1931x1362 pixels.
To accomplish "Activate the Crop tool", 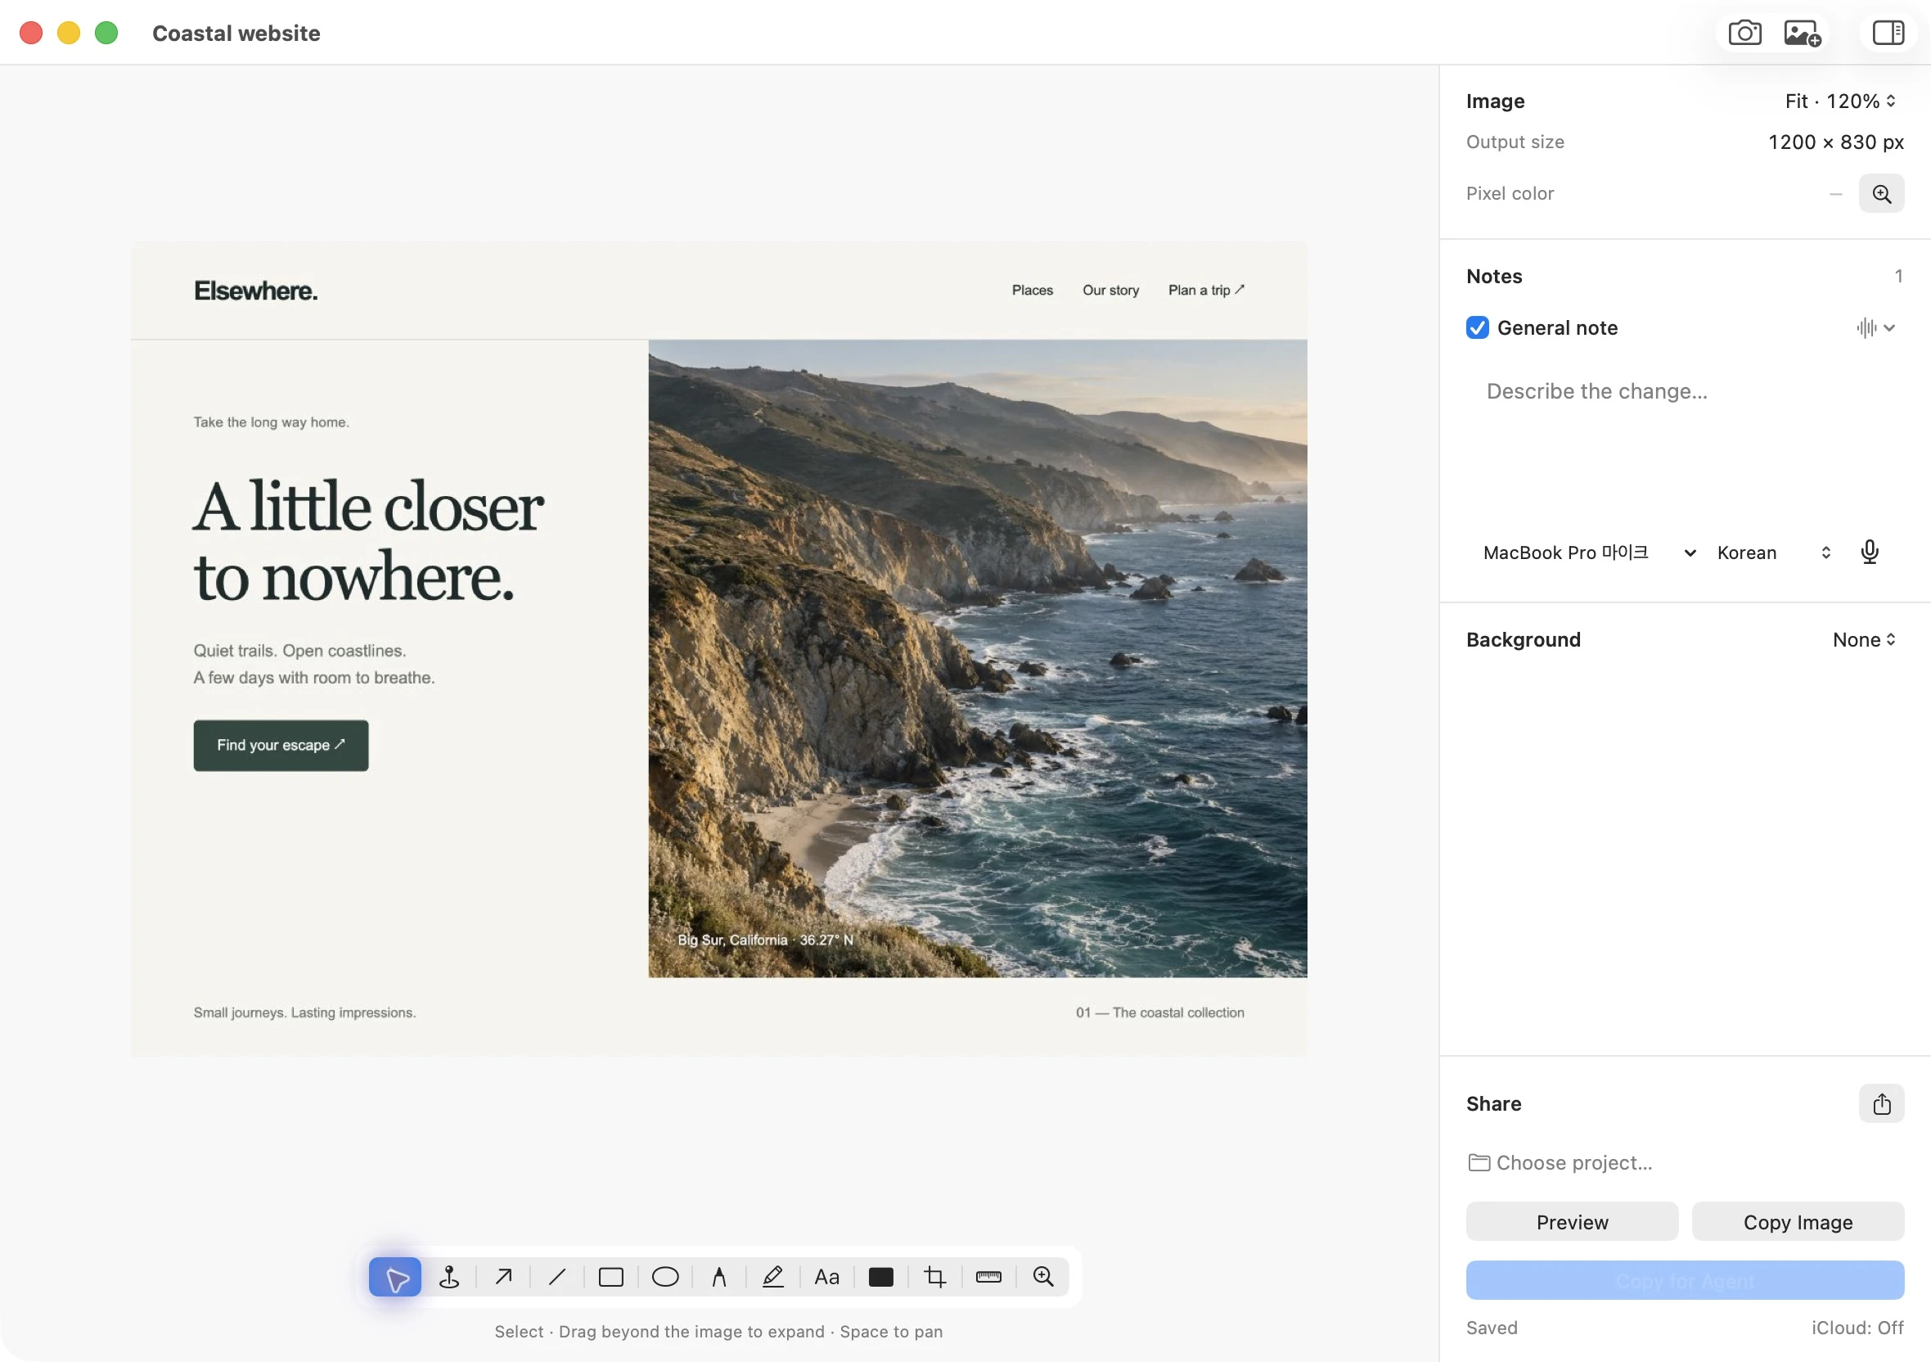I will tap(934, 1277).
